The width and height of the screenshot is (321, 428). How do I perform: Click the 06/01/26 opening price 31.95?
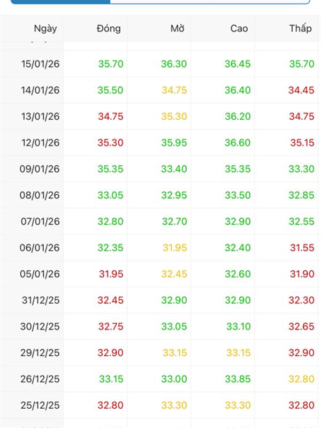coord(174,248)
